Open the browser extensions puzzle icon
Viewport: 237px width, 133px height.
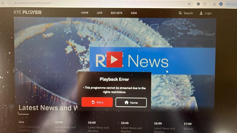(x=205, y=4)
